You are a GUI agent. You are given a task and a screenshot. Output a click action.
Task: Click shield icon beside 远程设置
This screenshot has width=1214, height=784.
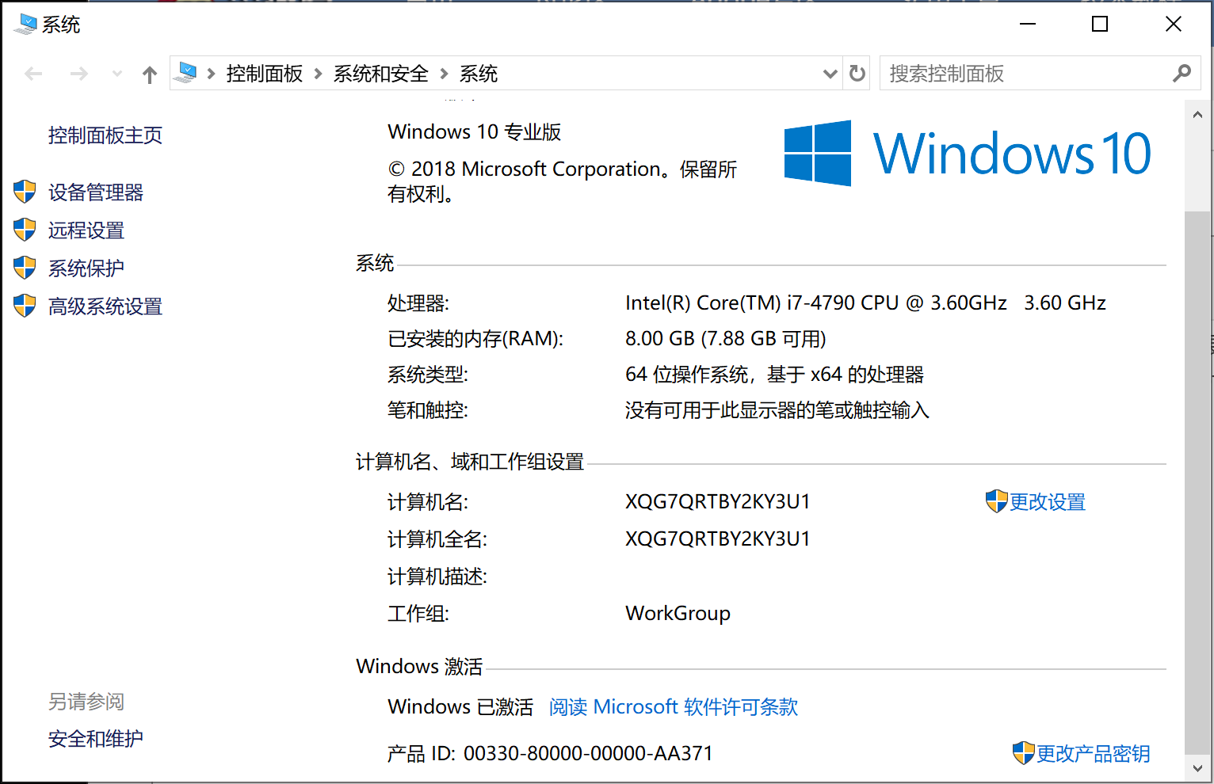coord(25,230)
